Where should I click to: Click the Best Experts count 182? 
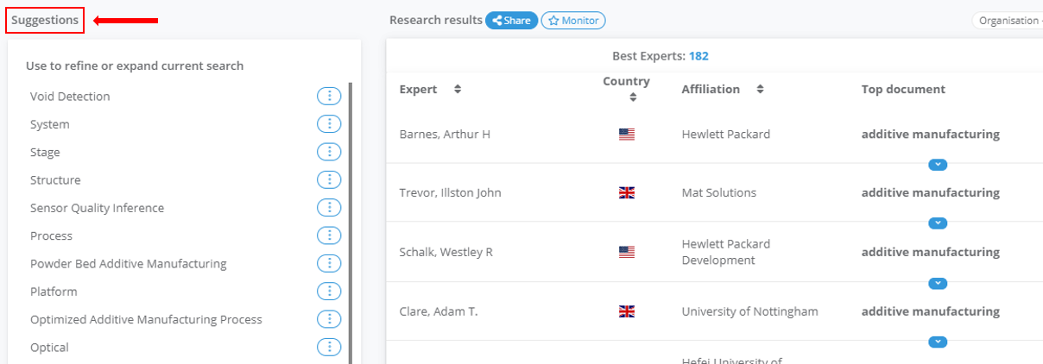coord(698,56)
